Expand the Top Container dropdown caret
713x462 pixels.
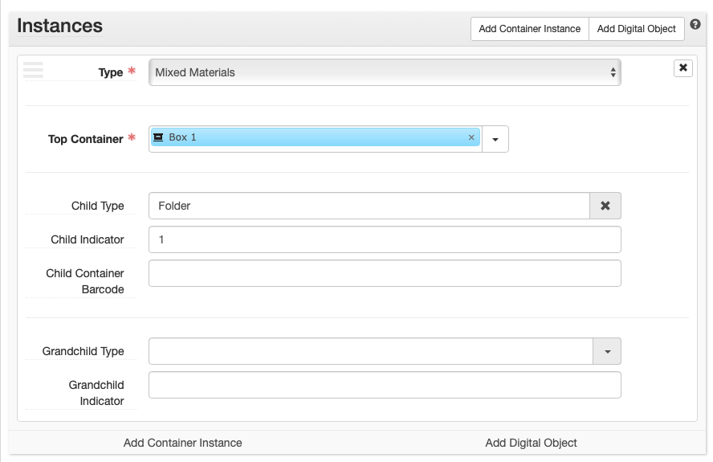coord(495,139)
